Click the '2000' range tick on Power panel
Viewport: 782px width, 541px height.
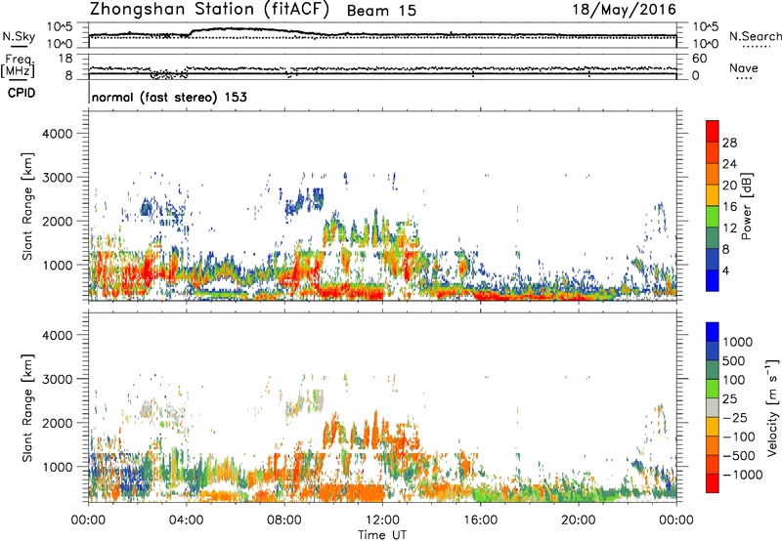coord(57,221)
